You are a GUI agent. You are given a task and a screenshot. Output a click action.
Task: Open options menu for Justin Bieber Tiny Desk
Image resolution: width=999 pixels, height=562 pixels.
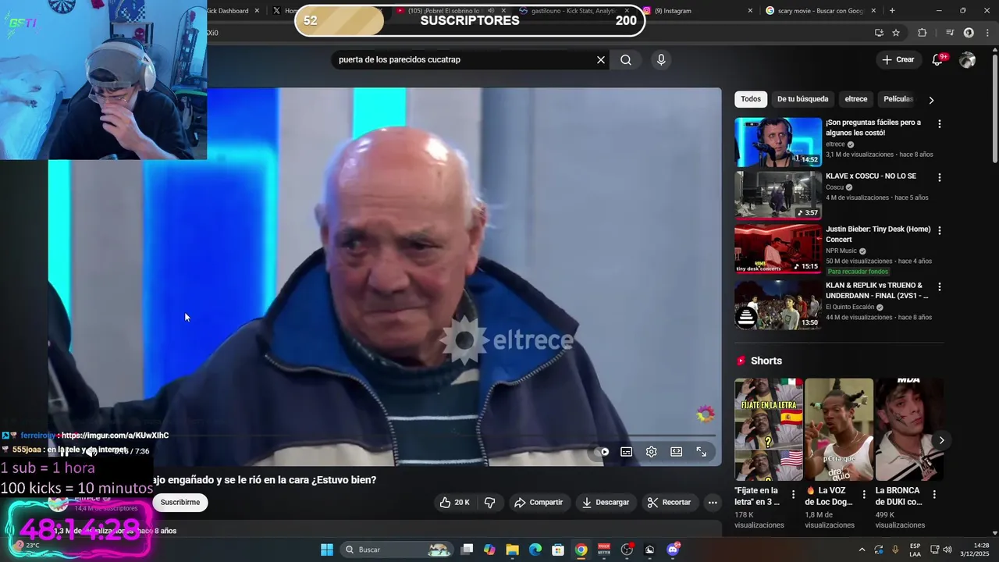(940, 230)
